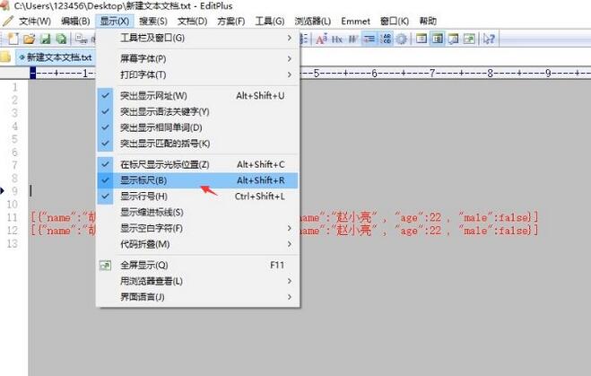Click the full screen toolbar icon

pos(469,39)
